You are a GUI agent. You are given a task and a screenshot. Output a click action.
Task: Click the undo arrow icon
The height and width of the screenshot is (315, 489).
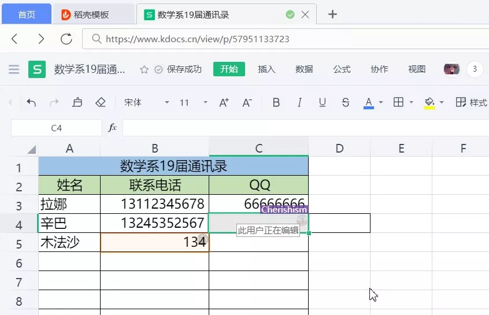pos(31,102)
